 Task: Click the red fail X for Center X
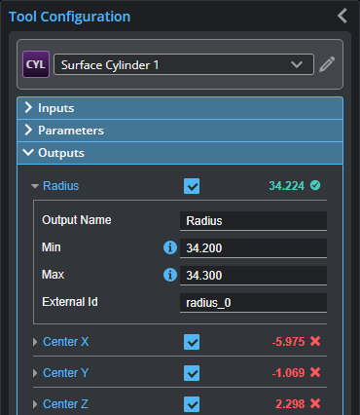(x=315, y=341)
